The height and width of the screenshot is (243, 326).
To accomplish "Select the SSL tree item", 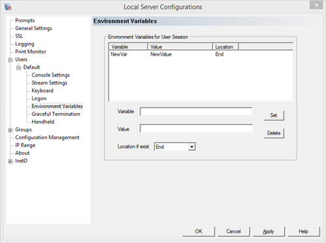I will pyautogui.click(x=19, y=36).
